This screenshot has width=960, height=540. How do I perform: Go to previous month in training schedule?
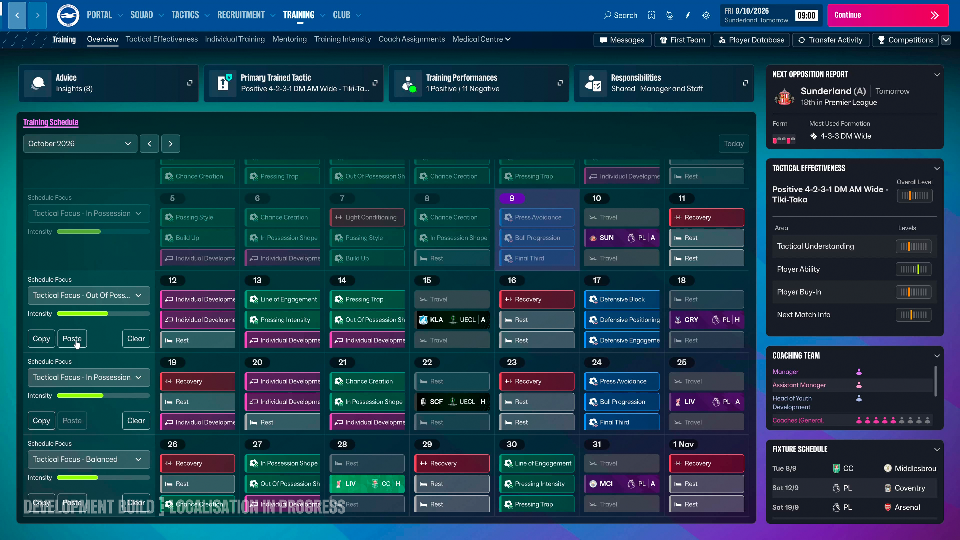[149, 143]
